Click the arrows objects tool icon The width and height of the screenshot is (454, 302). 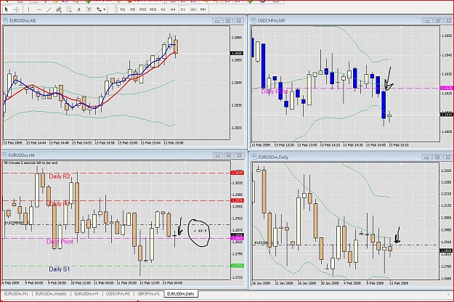[99, 9]
